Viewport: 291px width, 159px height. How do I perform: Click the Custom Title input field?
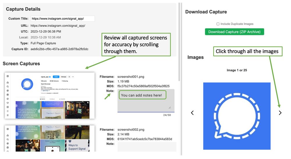click(x=63, y=19)
